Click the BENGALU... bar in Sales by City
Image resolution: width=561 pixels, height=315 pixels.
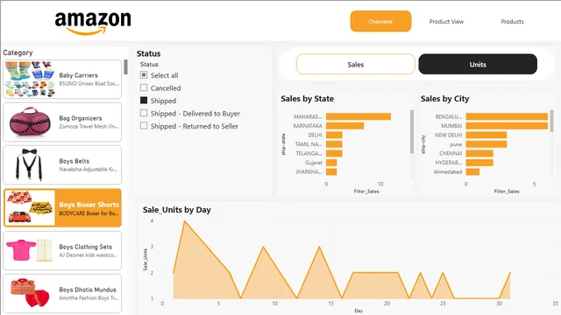pos(507,116)
